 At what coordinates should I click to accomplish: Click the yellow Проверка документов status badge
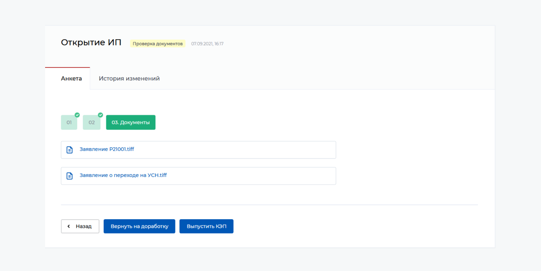(x=158, y=44)
